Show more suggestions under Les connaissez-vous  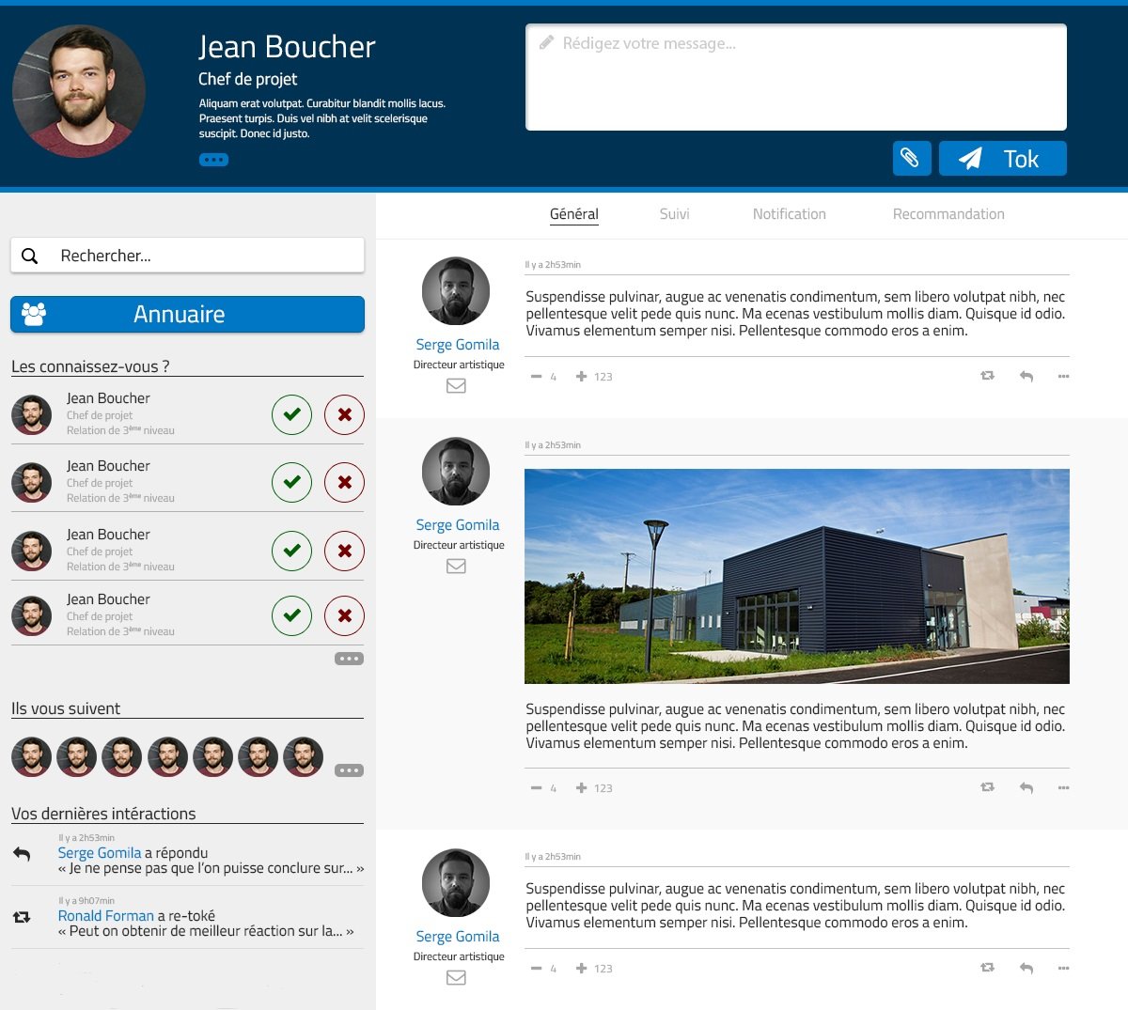[x=349, y=659]
